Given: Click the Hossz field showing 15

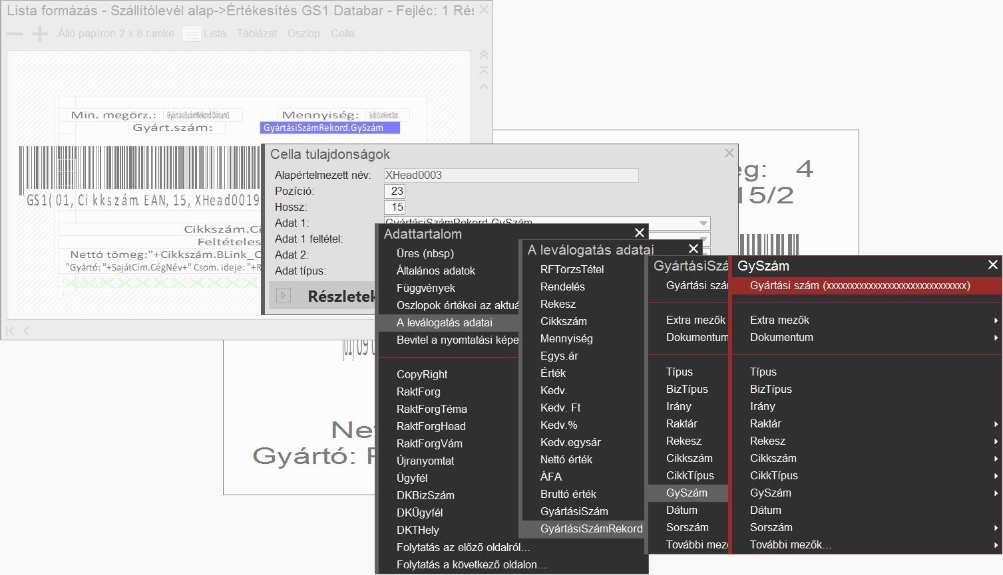Looking at the screenshot, I should pos(395,207).
